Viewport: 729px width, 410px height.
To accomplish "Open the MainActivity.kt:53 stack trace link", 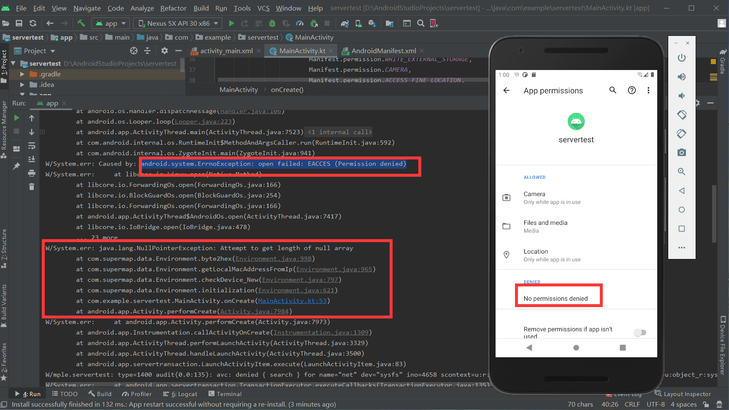I will click(x=293, y=301).
